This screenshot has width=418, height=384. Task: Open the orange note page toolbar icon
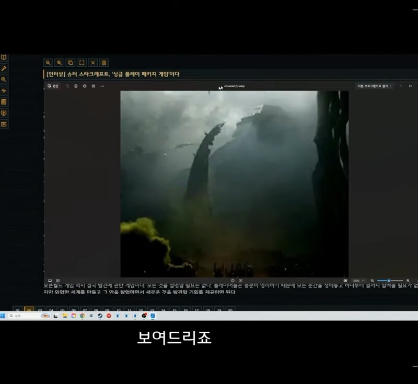pos(104,63)
